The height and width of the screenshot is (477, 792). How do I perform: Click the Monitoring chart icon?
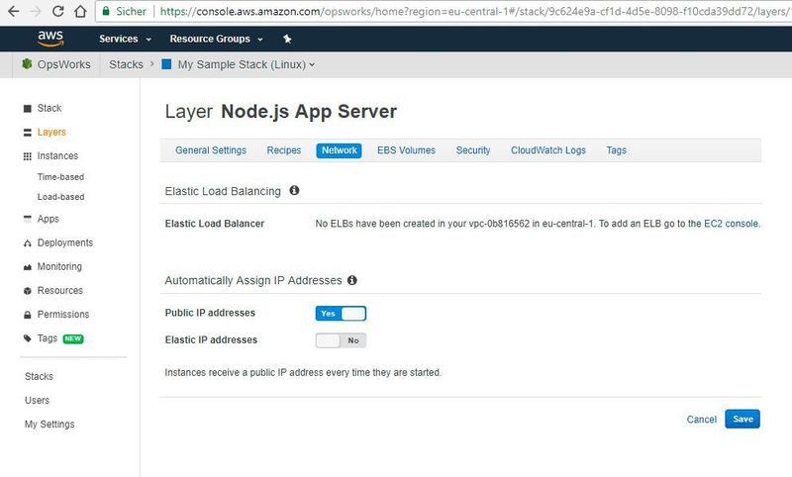[28, 267]
